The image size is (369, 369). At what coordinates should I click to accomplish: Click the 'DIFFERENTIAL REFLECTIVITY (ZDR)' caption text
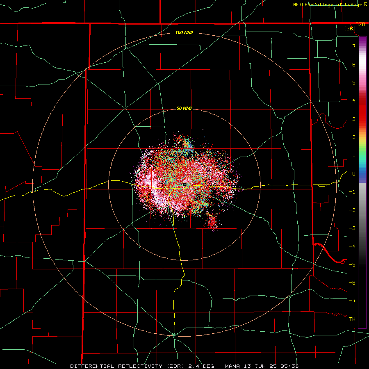pyautogui.click(x=128, y=366)
